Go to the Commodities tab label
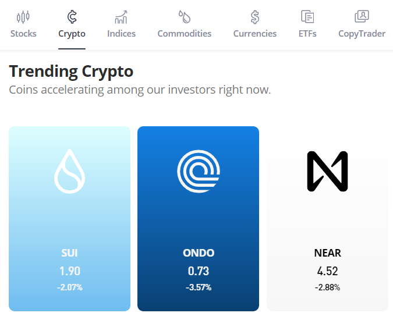Viewport: 393px width, 327px height. pyautogui.click(x=185, y=34)
